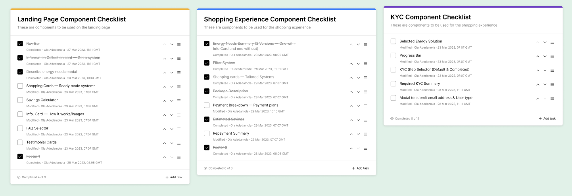This screenshot has height=196, width=572.
Task: Toggle the eye icon beside Completed 6 of 8
Action: pos(205,168)
